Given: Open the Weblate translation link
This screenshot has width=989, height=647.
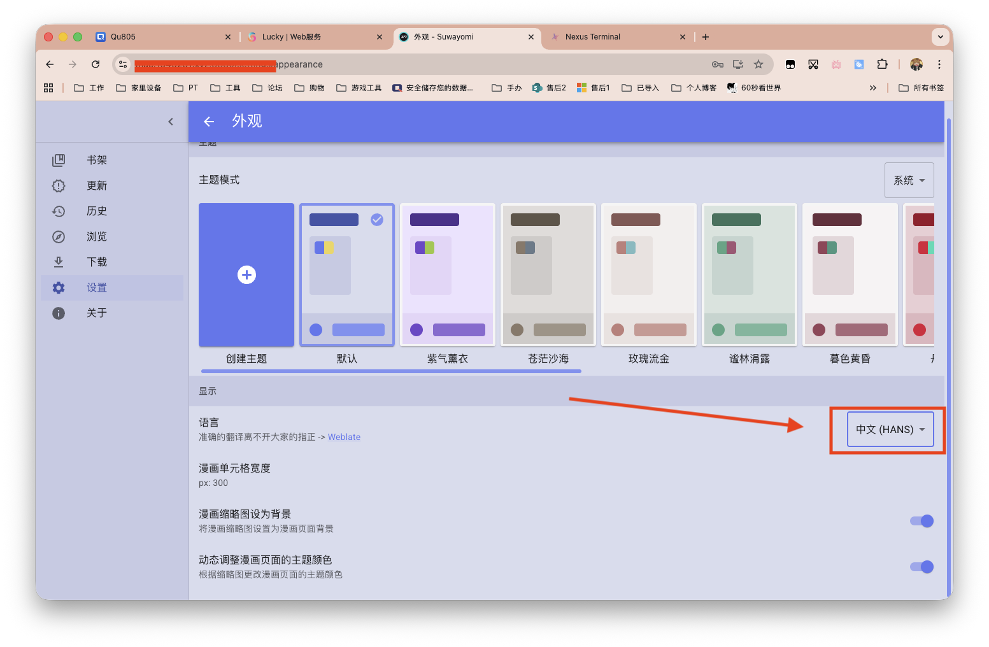Looking at the screenshot, I should click(x=344, y=437).
